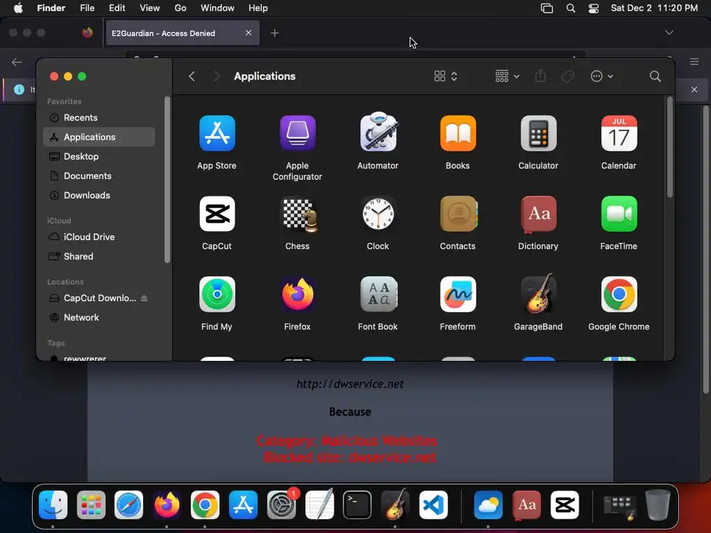
Task: Click the Finder sidebar scrollbar
Action: [167, 180]
